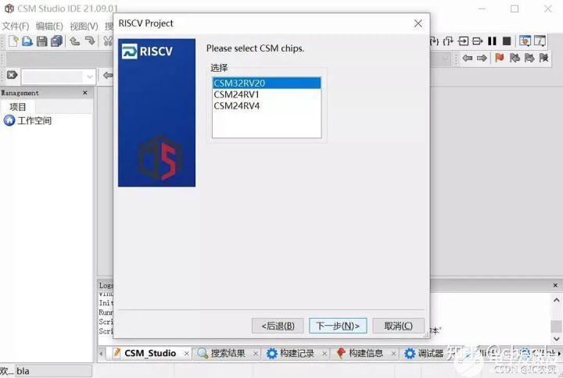This screenshot has width=563, height=378.
Task: Close the Logs panel with its X
Action: click(555, 286)
